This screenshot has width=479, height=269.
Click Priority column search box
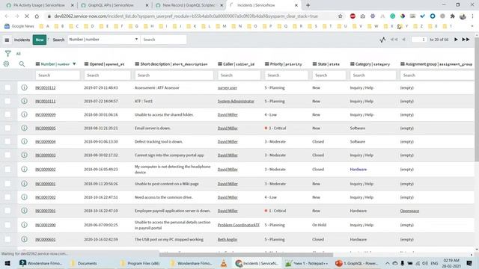286,75
